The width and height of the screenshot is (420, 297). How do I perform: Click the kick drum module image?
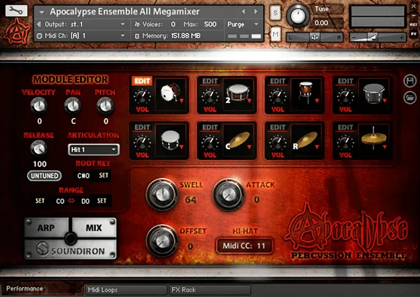171,94
